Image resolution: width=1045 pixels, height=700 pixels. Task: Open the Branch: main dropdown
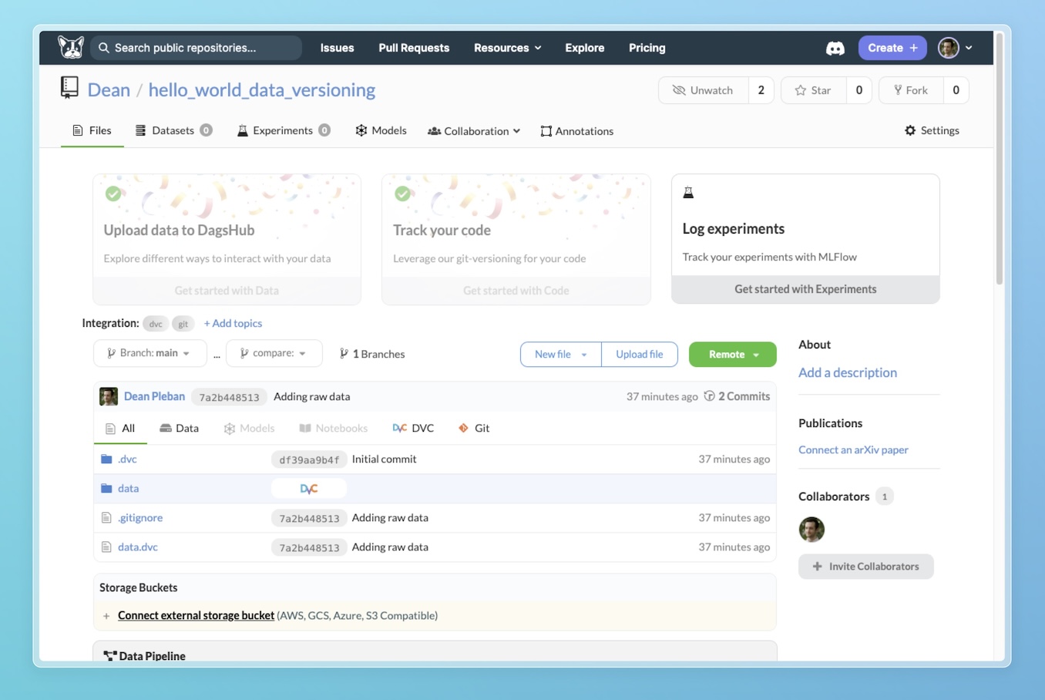point(150,353)
